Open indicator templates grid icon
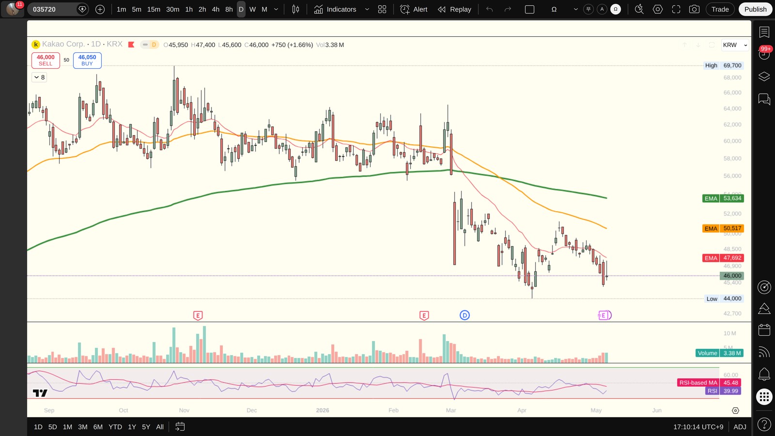 tap(382, 9)
